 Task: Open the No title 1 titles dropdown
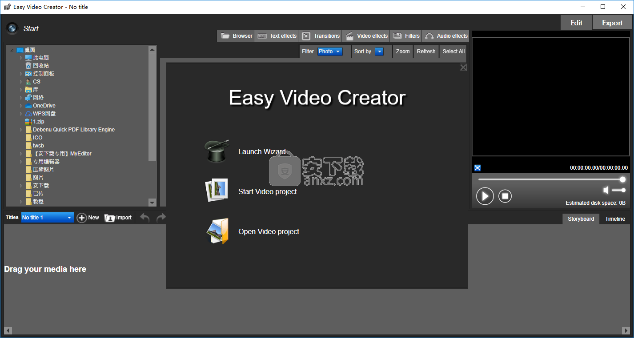47,218
